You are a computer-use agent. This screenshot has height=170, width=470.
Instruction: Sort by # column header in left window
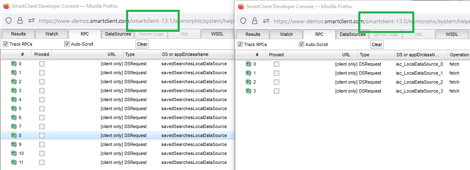click(16, 54)
